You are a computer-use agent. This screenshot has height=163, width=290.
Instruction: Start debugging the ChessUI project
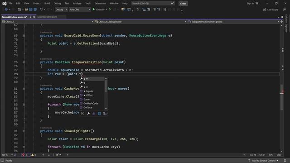(99, 10)
